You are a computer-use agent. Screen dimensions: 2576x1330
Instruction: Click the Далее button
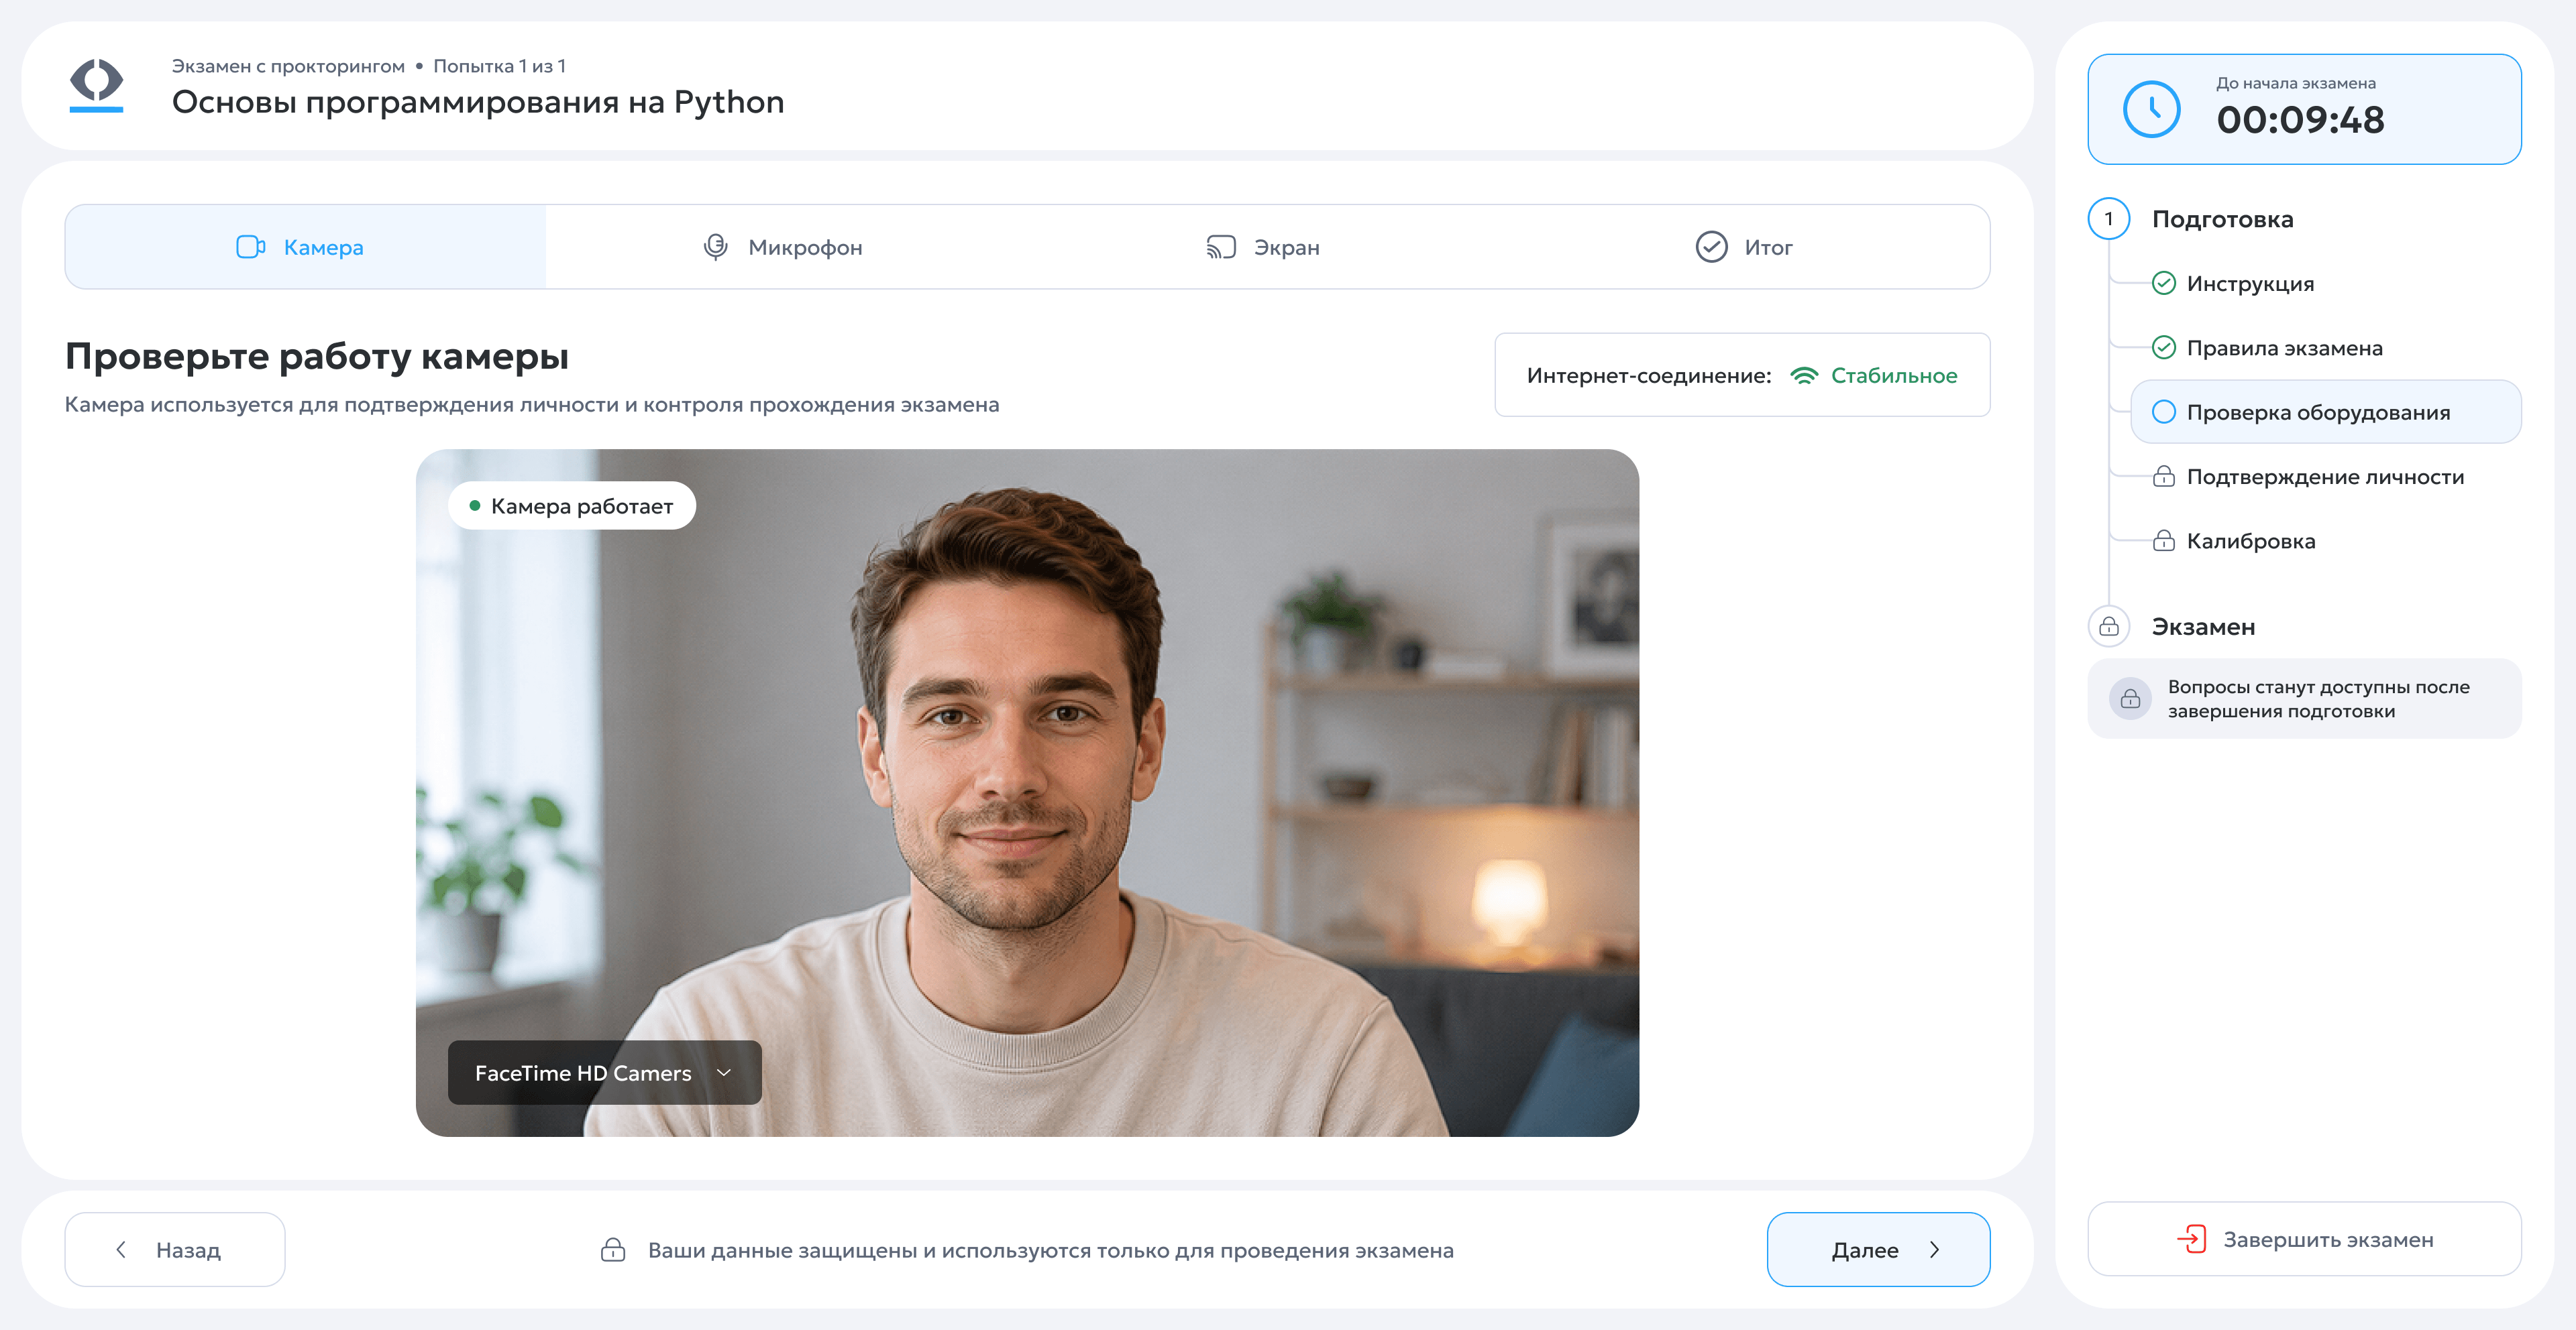pyautogui.click(x=1878, y=1250)
